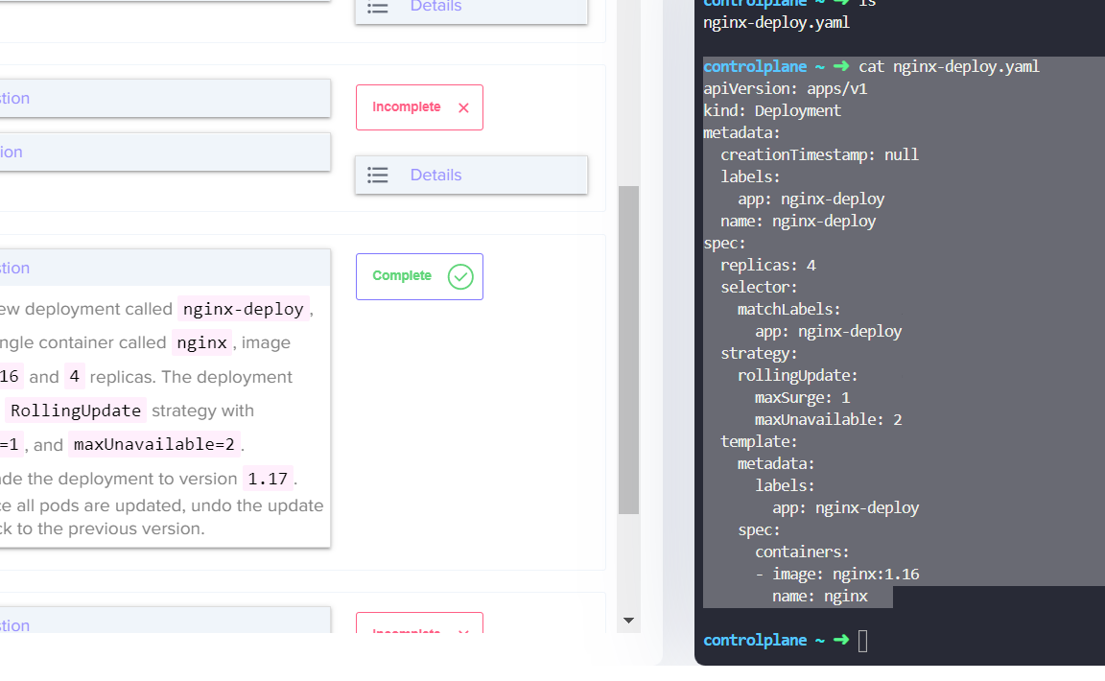
Task: Click the question header bar left of the middle Details button
Action: point(165,152)
